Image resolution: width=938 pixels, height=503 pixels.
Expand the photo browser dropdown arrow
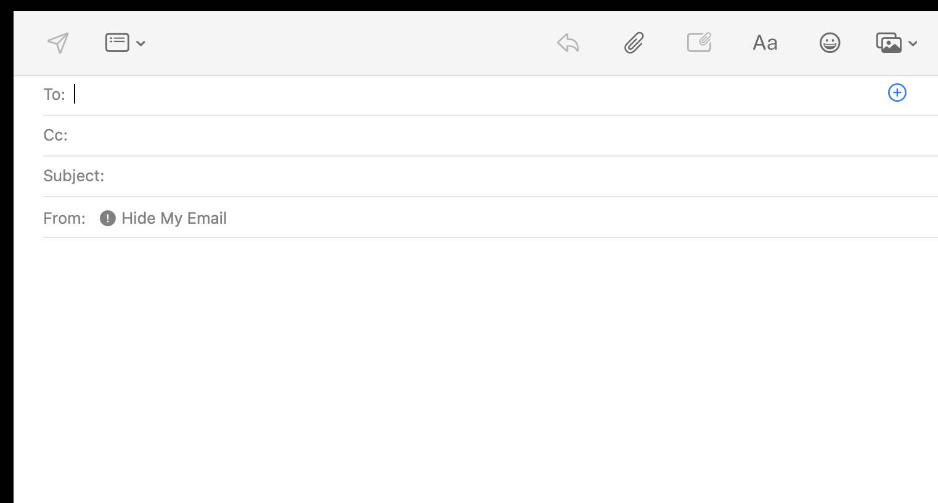click(913, 43)
